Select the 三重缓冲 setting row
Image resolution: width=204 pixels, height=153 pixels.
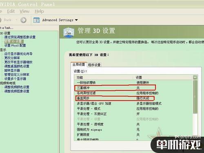133,88
